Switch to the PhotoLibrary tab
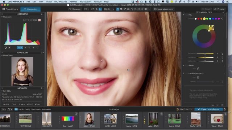Image resolution: width=232 pixels, height=130 pixels. point(10,9)
